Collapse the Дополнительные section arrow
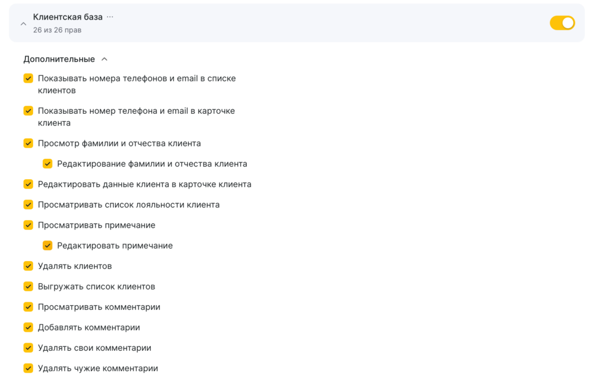The height and width of the screenshot is (382, 592). pos(104,59)
